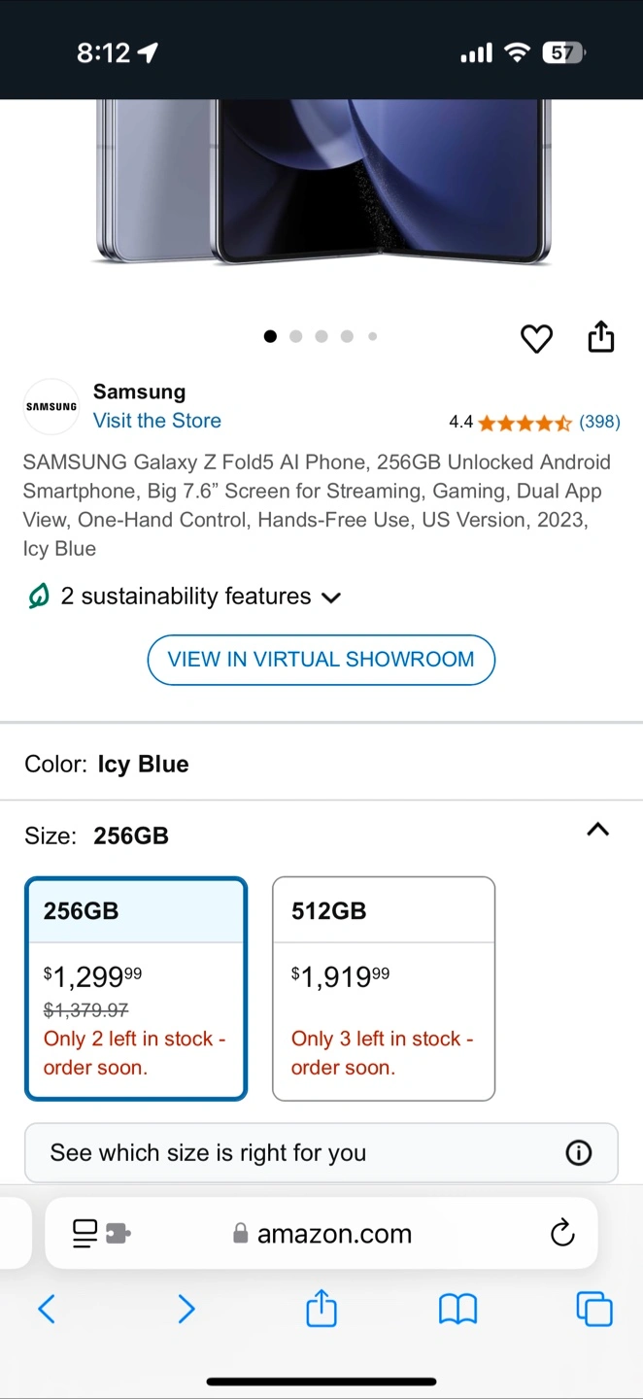The image size is (643, 1399).
Task: Tap the product share icon
Action: (x=601, y=336)
